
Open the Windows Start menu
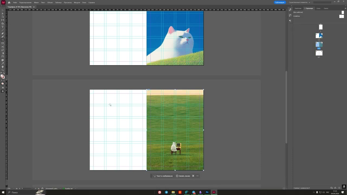point(3,192)
